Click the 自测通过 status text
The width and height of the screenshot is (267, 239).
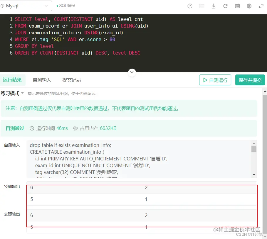(x=15, y=128)
